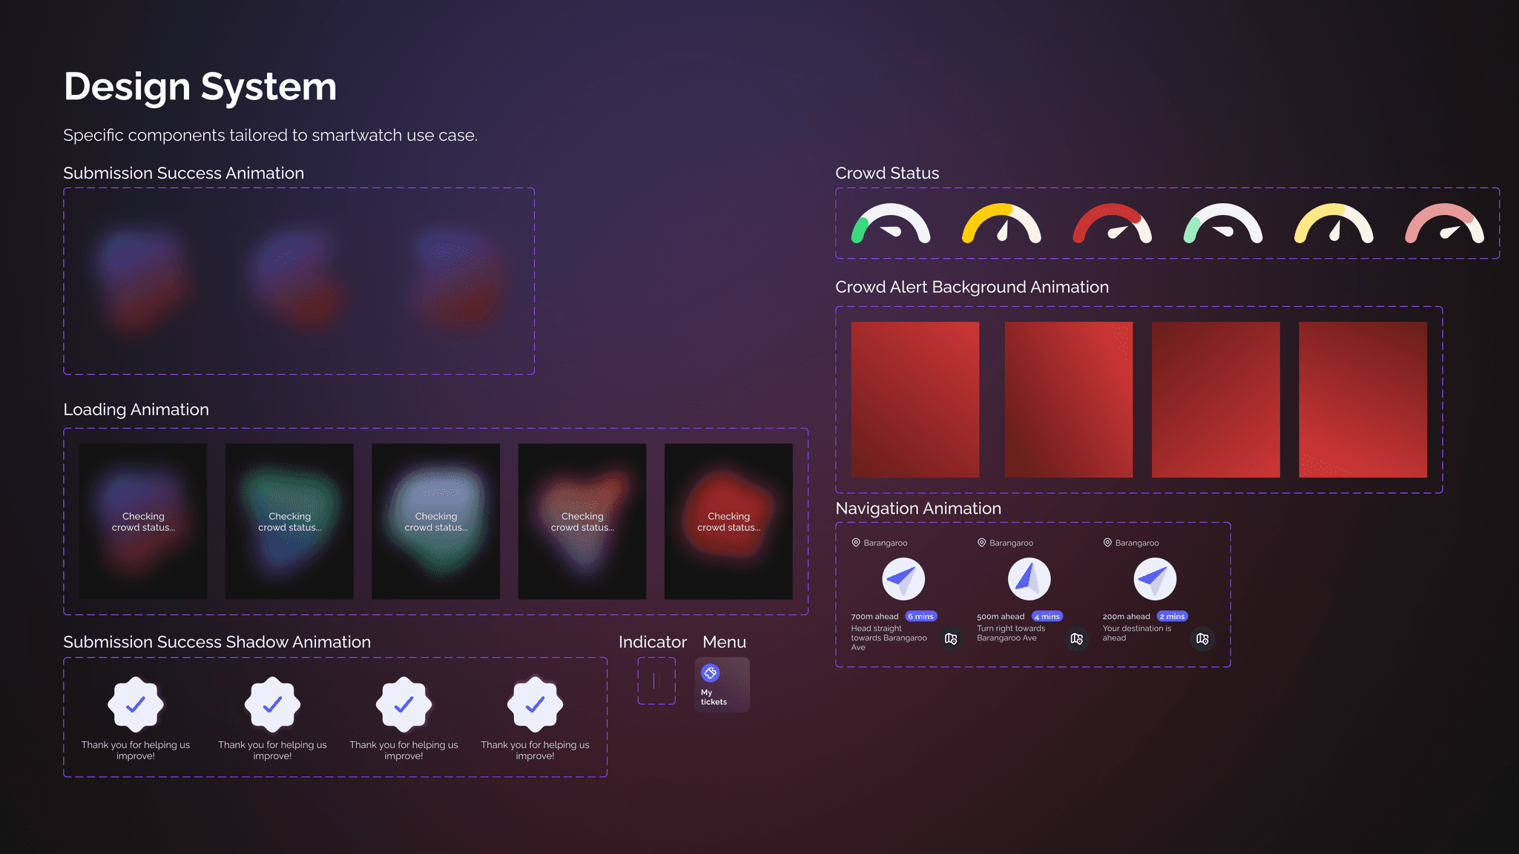The width and height of the screenshot is (1519, 854).
Task: Click the last red crowd alert swatch
Action: tap(1363, 400)
